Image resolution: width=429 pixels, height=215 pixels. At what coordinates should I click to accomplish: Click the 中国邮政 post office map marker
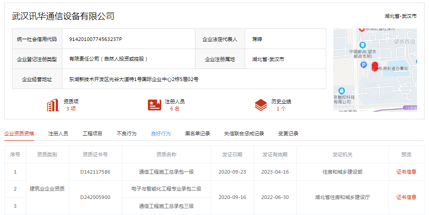pos(362,45)
